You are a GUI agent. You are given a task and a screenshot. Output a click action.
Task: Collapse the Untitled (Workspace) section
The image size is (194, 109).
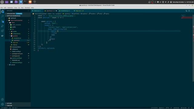(x=18, y=16)
